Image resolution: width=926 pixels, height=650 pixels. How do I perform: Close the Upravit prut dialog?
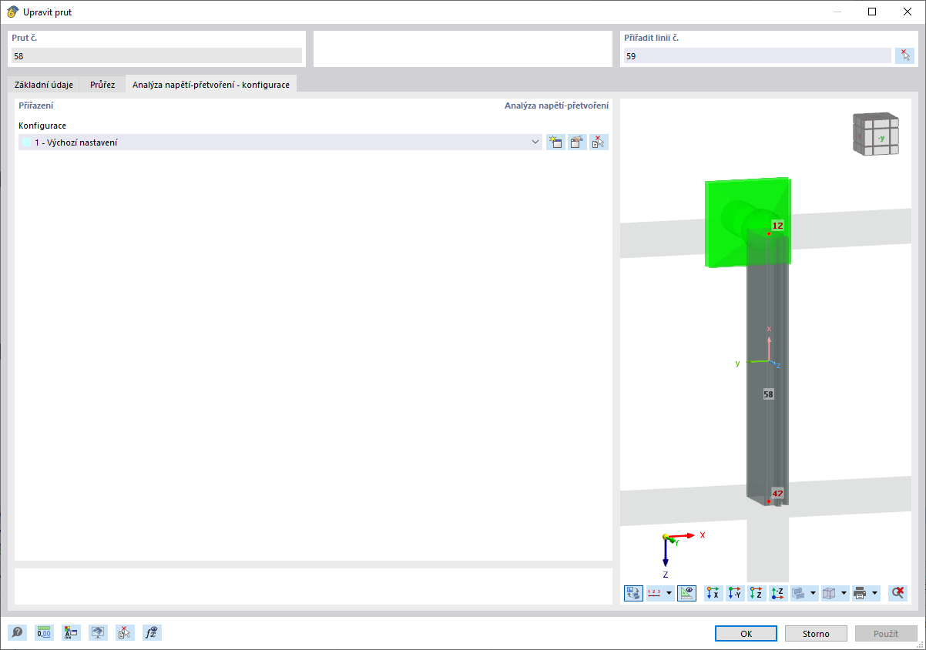coord(908,12)
